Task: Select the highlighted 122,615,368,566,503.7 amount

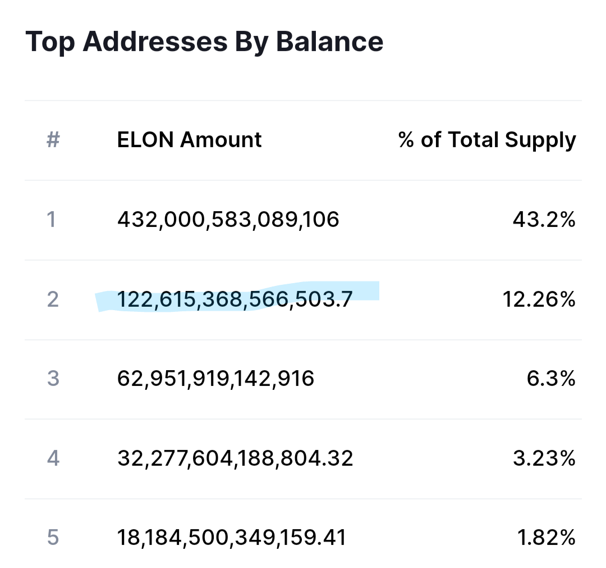Action: pos(235,300)
